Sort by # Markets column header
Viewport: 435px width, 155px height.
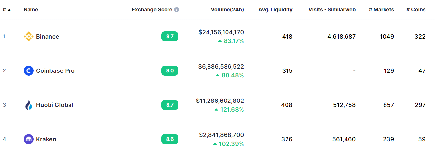click(381, 10)
